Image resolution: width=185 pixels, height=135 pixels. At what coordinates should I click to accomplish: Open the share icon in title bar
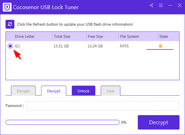[x=152, y=6]
